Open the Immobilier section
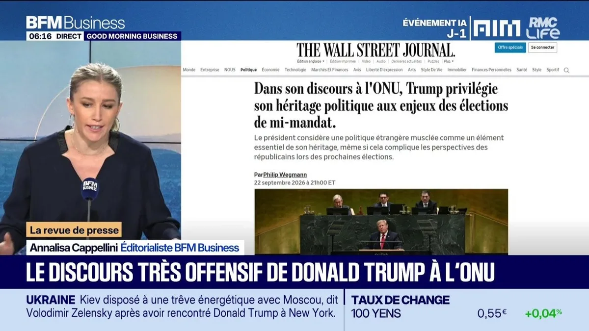 click(457, 70)
